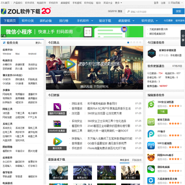Open the 刷机大师 一键完美刷机 entry
185x185 pixels.
(x=108, y=131)
